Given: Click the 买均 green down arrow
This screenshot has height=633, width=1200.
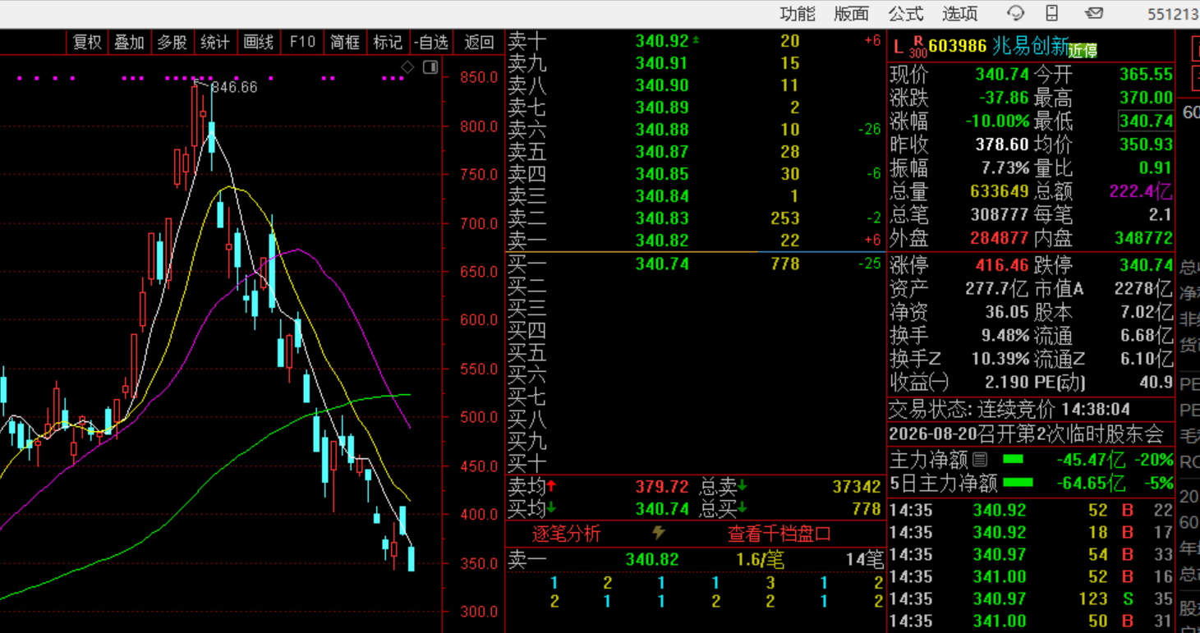Looking at the screenshot, I should tap(552, 507).
